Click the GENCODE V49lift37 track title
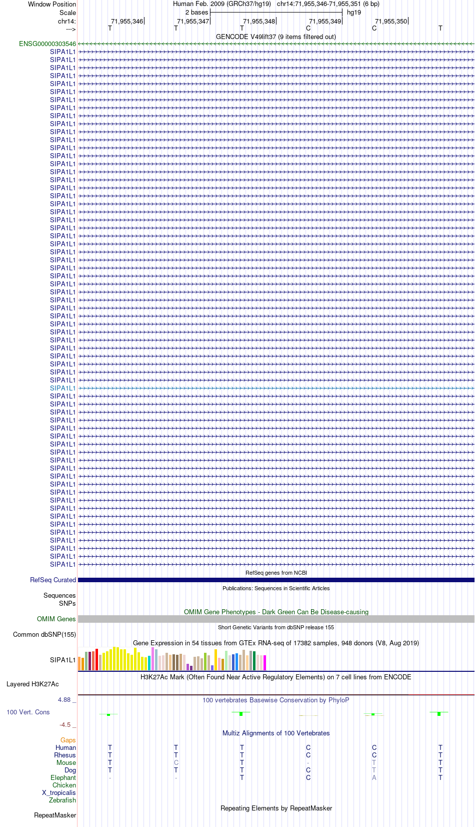The image size is (475, 827). coord(276,37)
